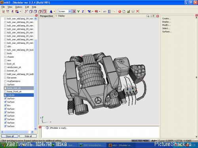
Task: Maximize the Perspective viewport red square
Action: (x=158, y=16)
